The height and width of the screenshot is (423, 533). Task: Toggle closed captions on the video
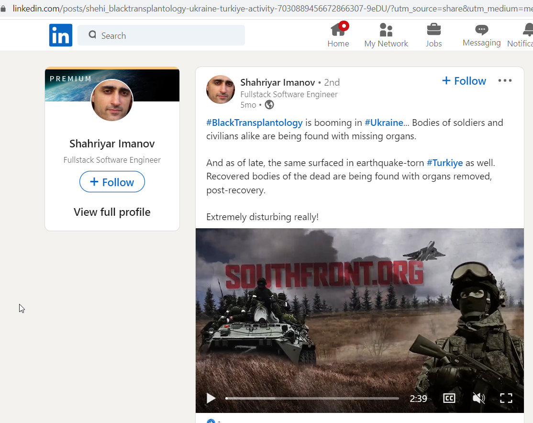[x=449, y=398]
